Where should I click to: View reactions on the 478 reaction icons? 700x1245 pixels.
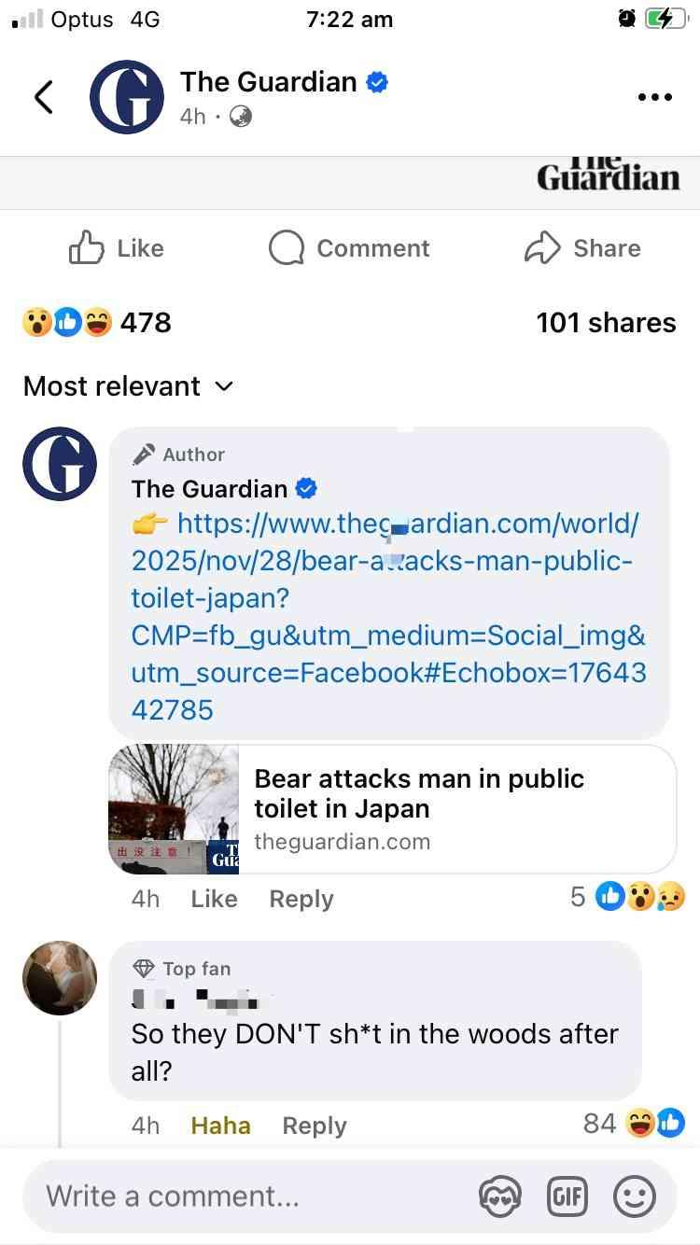point(67,323)
